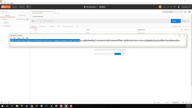Click the Notepad icon in the taskbar
The height and width of the screenshot is (108, 192).
coord(66,106)
